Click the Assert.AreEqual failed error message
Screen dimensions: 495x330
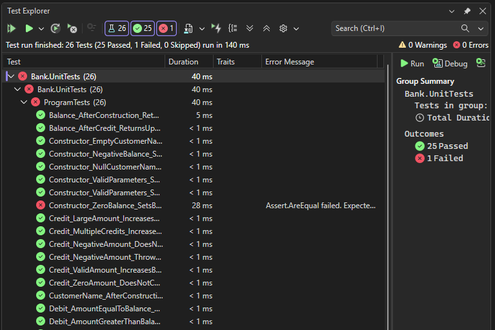click(x=320, y=206)
